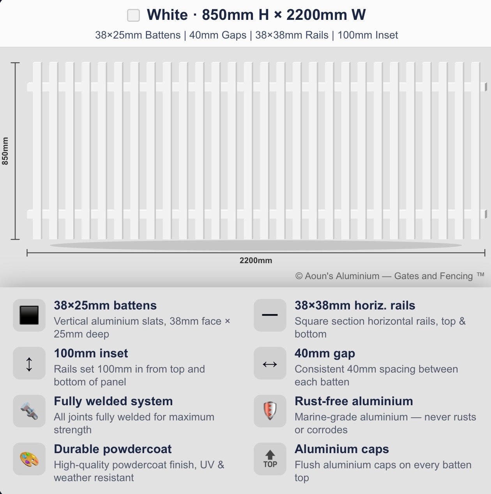Image resolution: width=491 pixels, height=494 pixels.
Task: Select the 38×38mm horiz. rails heading
Action: coord(355,306)
